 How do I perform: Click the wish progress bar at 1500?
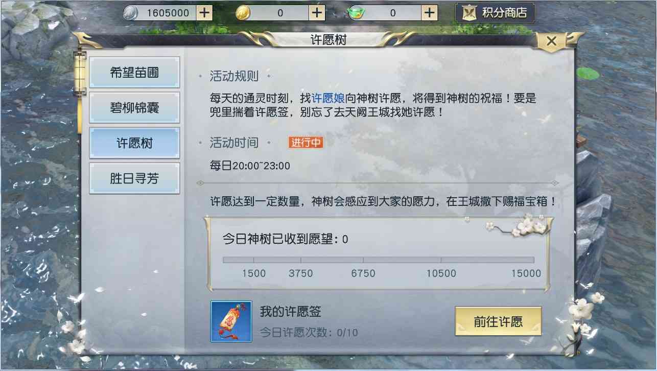click(254, 260)
